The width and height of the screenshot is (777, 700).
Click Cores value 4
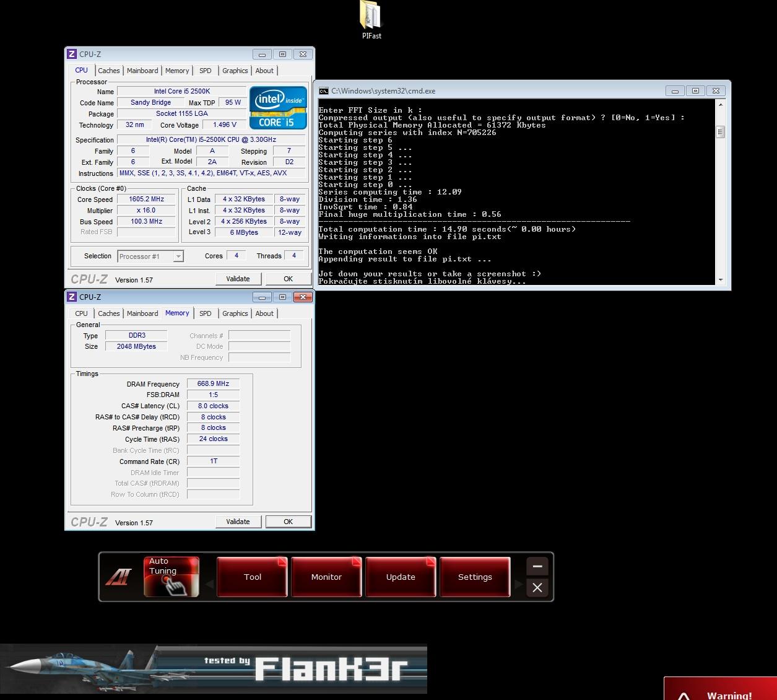click(x=237, y=256)
